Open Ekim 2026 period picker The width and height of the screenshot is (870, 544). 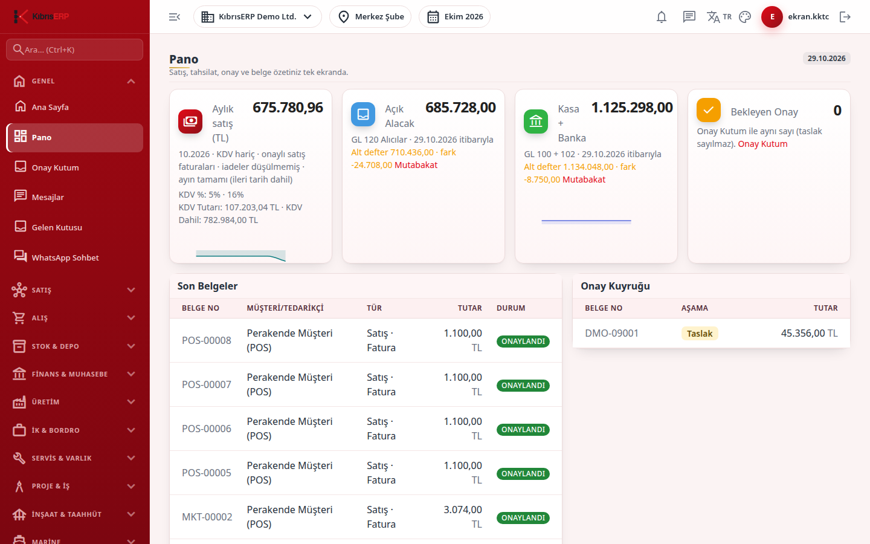(x=454, y=17)
